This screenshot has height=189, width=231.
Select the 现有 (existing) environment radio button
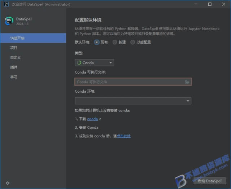97,42
